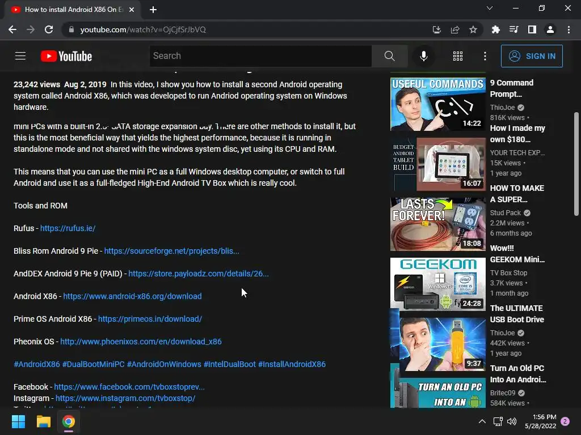Open the Chrome three-dot menu
This screenshot has height=435, width=581.
pos(569,29)
